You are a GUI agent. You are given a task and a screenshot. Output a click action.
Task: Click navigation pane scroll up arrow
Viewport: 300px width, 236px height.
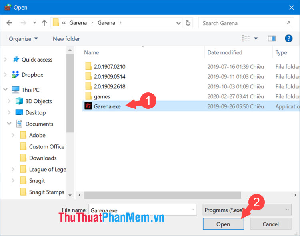point(70,50)
